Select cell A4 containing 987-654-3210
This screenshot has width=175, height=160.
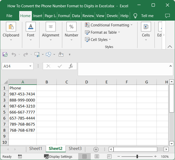(22, 106)
